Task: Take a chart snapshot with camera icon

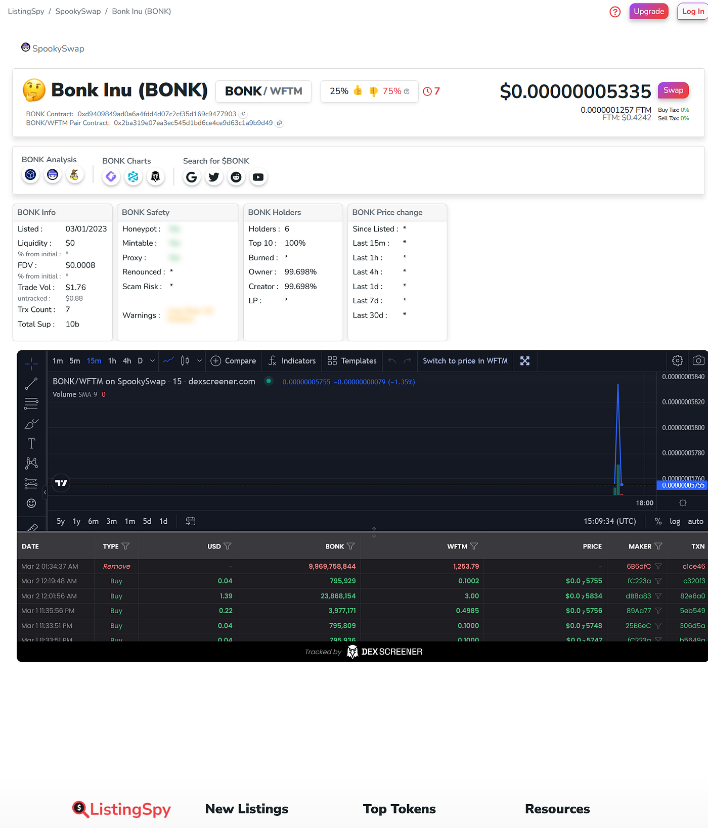Action: [x=698, y=360]
